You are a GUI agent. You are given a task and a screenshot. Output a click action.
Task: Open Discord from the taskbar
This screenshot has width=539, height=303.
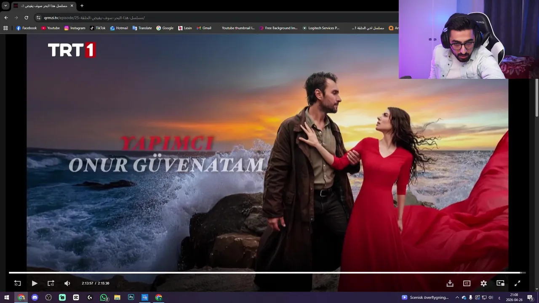(x=35, y=298)
